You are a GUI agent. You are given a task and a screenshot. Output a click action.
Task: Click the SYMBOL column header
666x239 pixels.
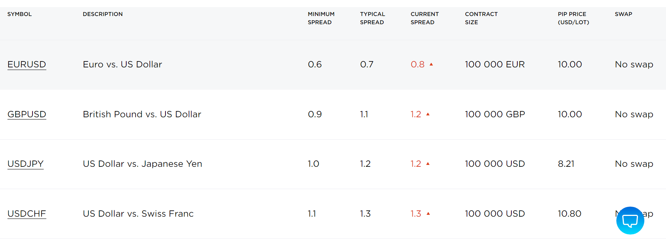tap(19, 14)
